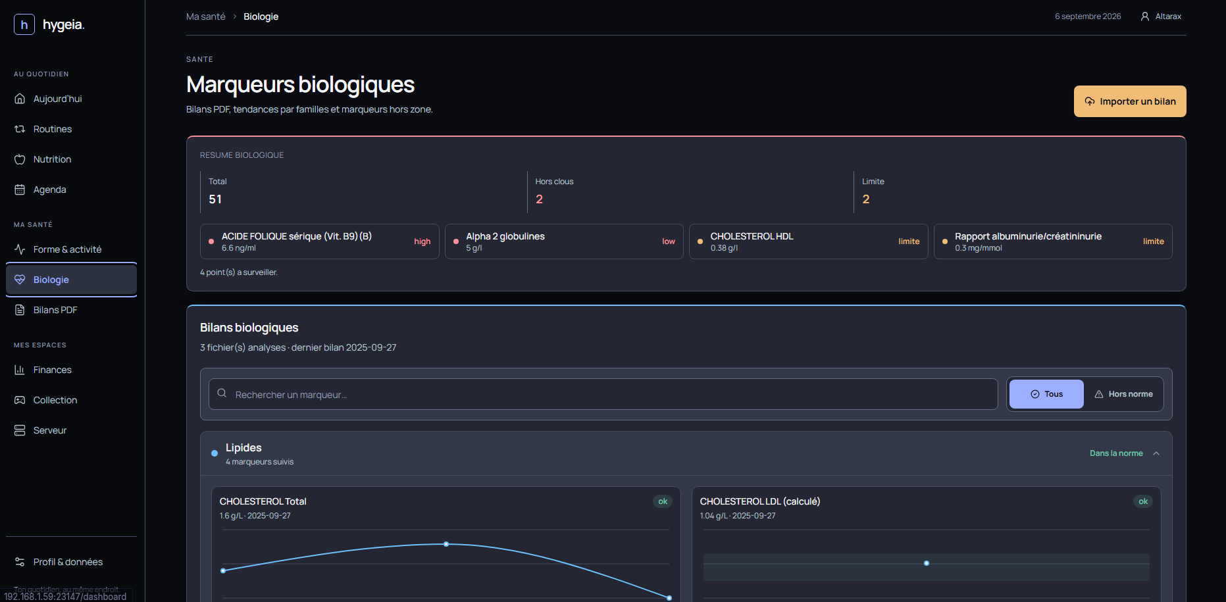Click the breadcrumb chevron after Ma santé
Image resolution: width=1226 pixels, height=602 pixels.
pos(235,16)
